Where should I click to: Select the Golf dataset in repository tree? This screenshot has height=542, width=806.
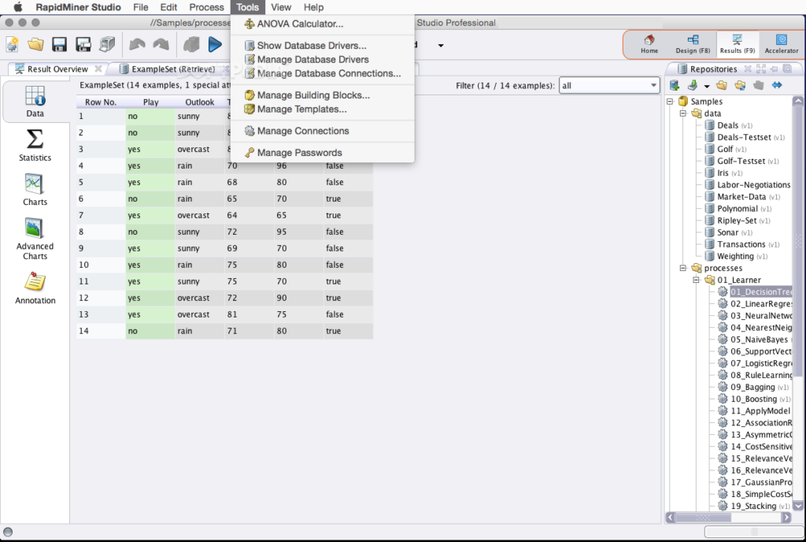(x=725, y=149)
